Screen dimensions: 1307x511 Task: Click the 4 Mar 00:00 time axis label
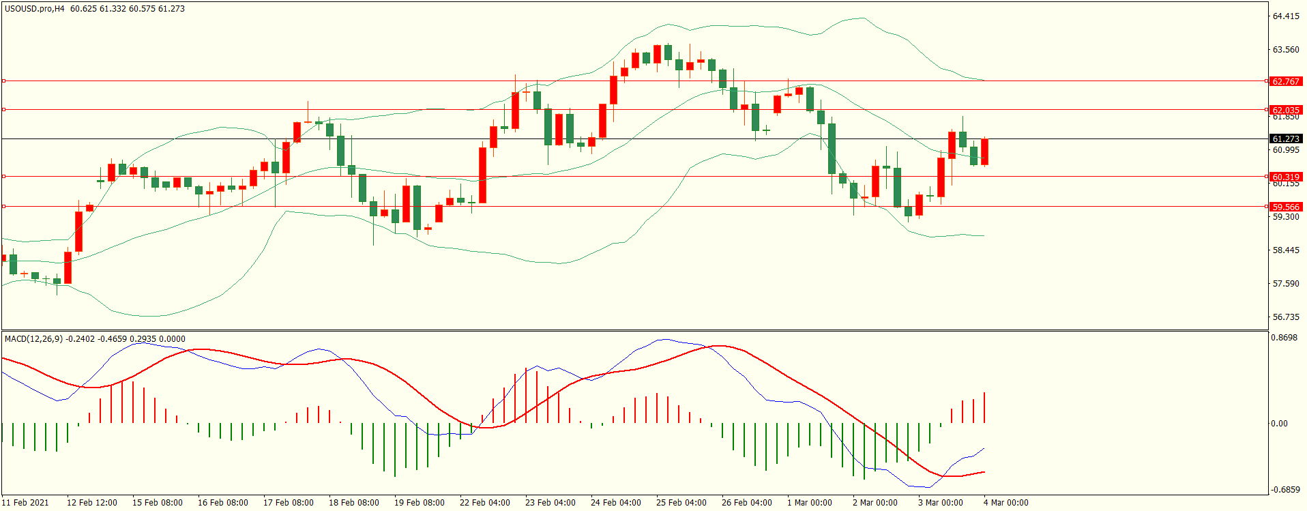(1005, 503)
